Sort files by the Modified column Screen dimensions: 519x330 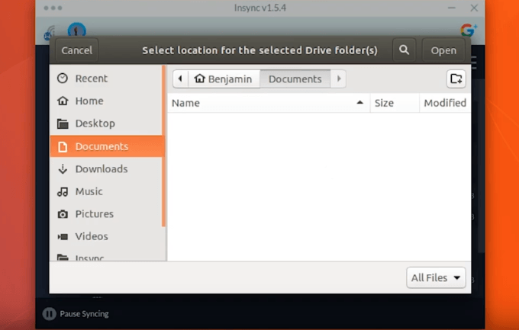tap(445, 103)
